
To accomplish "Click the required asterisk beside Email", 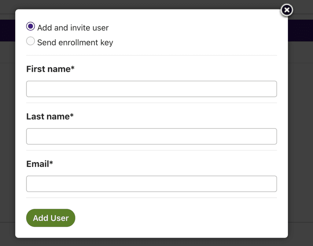I will coord(51,163).
